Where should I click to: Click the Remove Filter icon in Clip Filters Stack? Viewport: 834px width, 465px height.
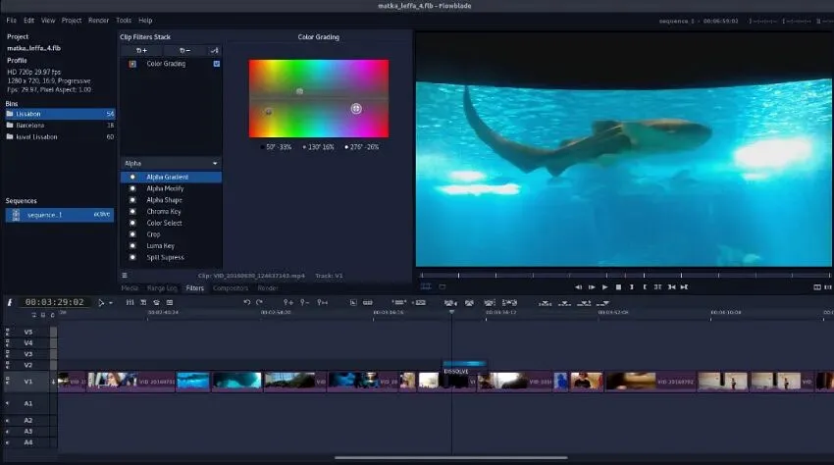click(184, 51)
